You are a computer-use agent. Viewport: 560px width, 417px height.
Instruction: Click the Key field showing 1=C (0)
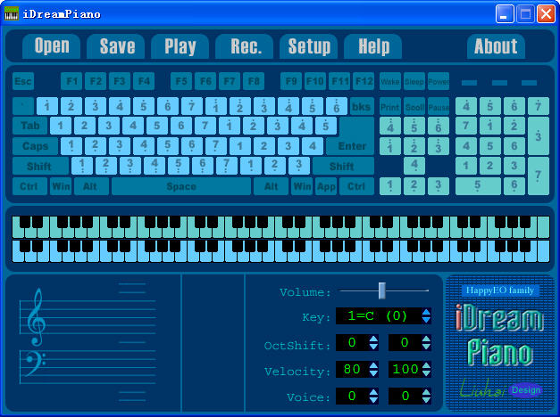click(x=378, y=315)
